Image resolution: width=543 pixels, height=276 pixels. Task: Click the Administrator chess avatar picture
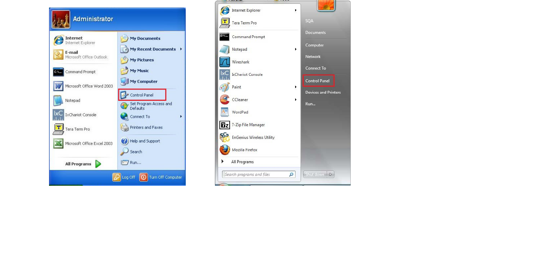(x=61, y=19)
